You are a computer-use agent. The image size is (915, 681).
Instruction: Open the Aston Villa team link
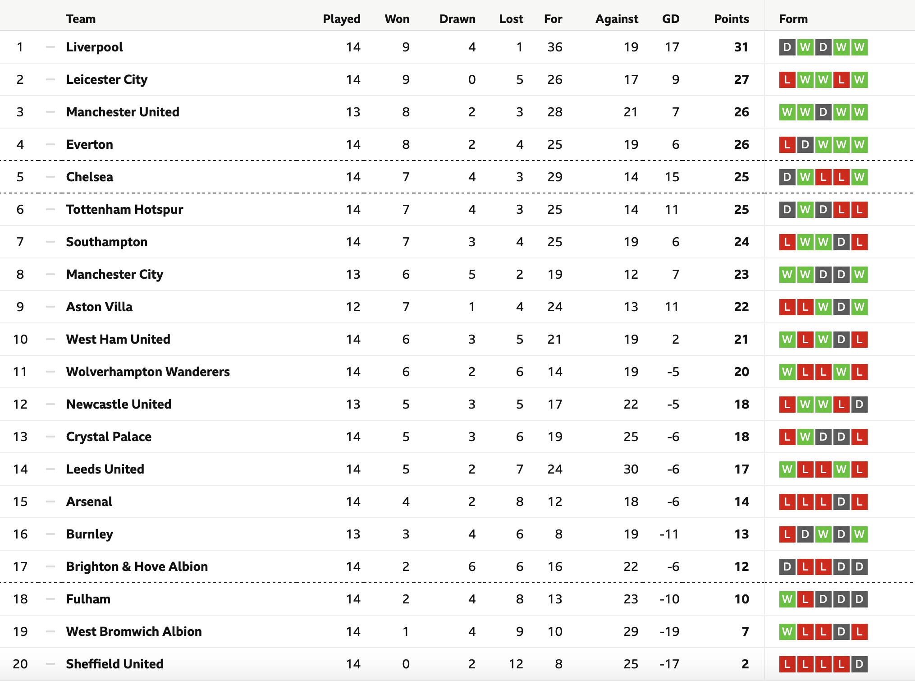pyautogui.click(x=99, y=307)
